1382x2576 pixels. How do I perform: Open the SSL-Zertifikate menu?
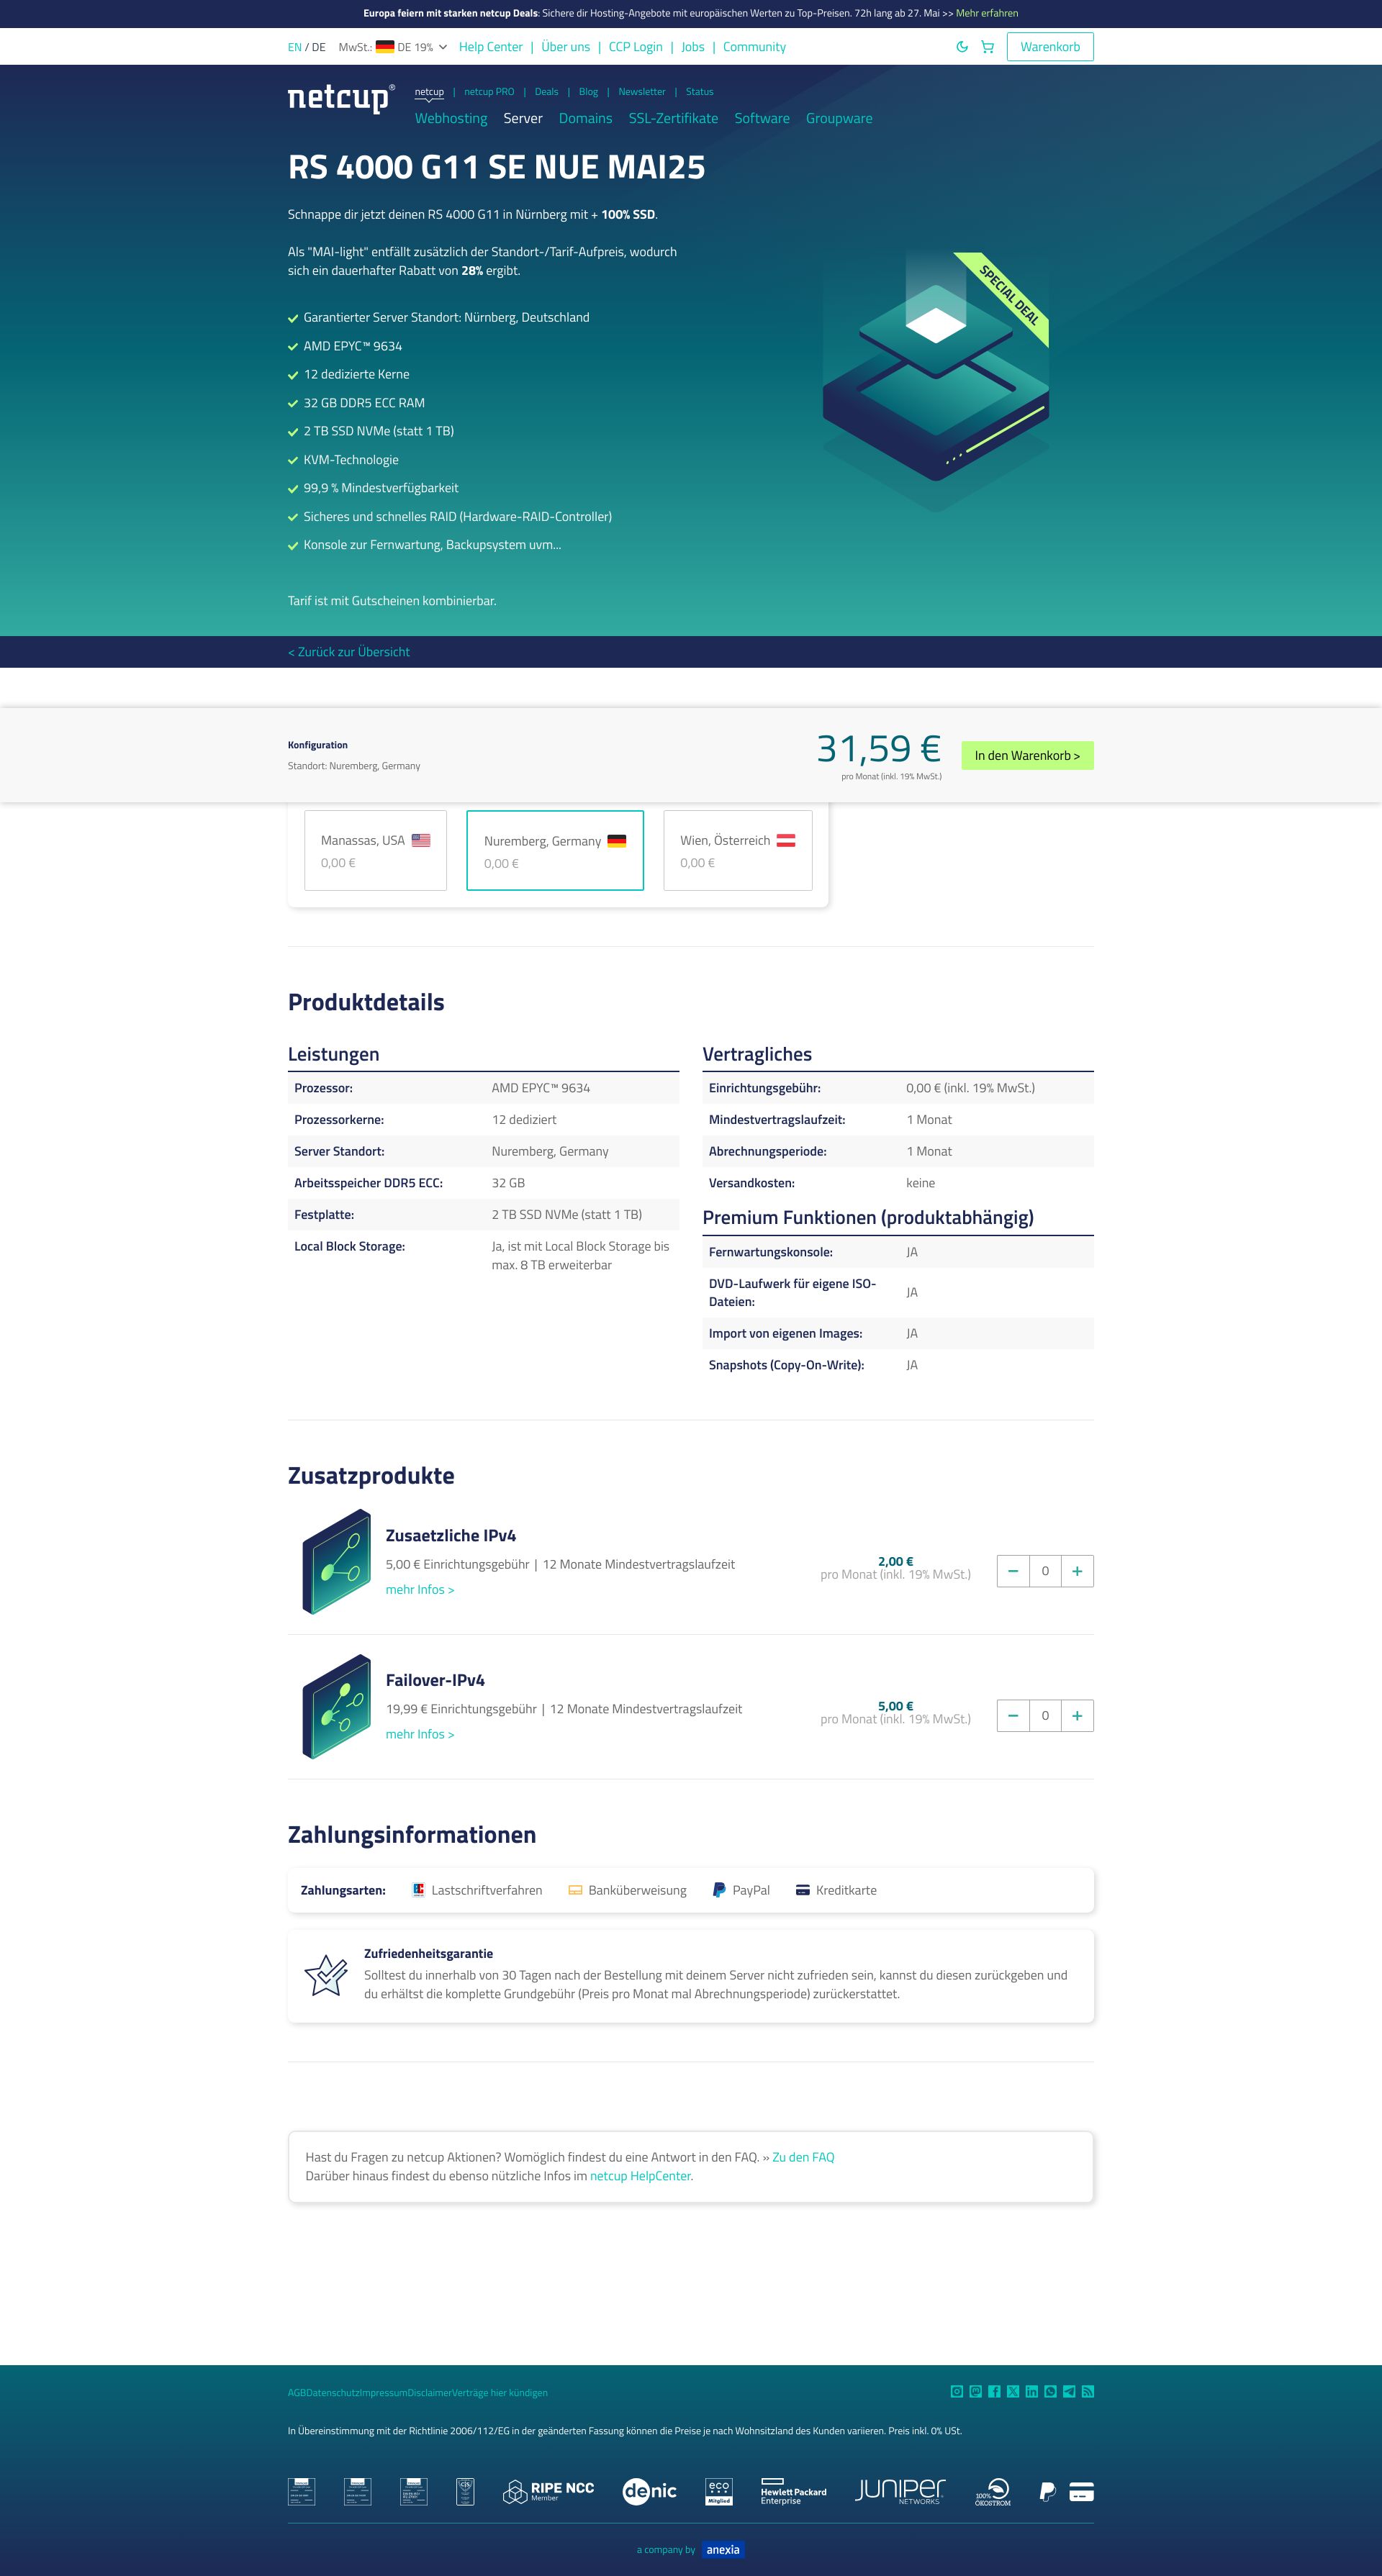(x=673, y=118)
